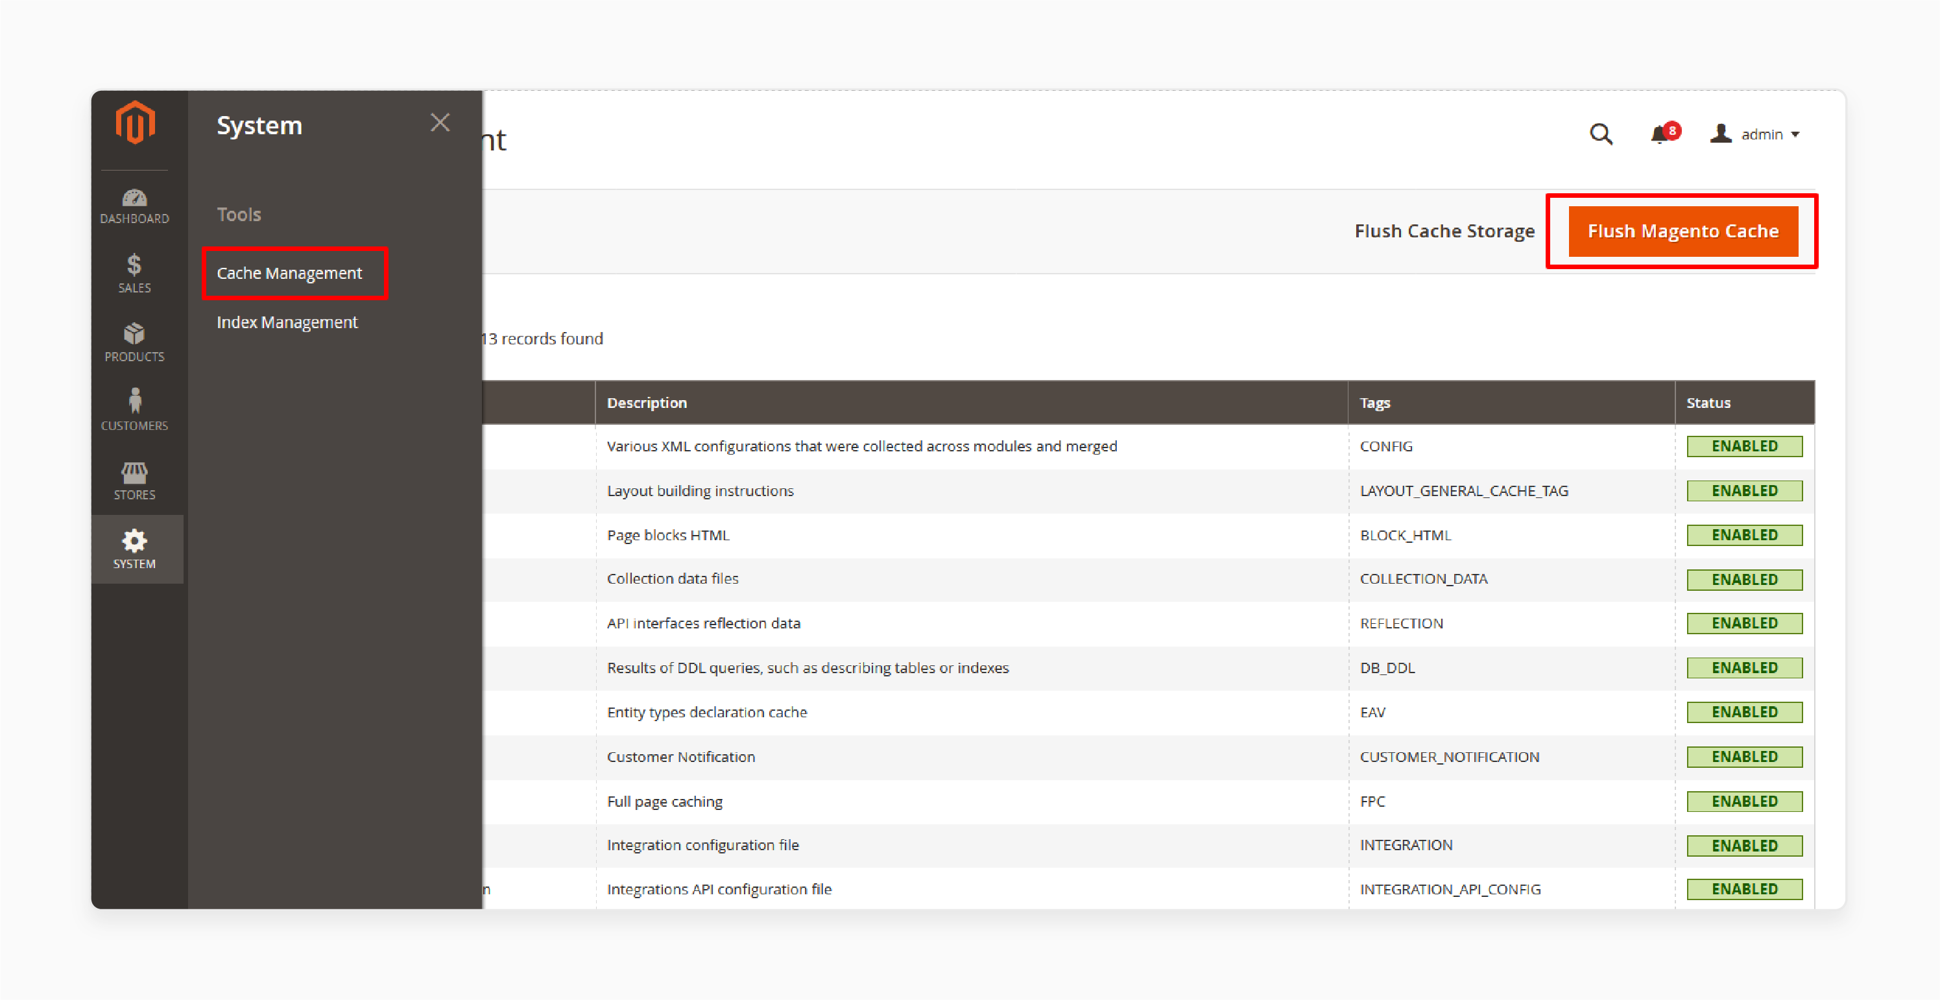Click ENABLED status for EAV row
1940x1000 pixels.
1744,712
